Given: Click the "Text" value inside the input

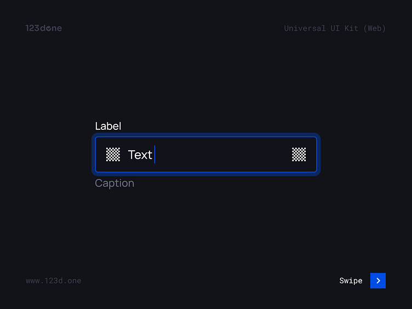Looking at the screenshot, I should click(140, 154).
